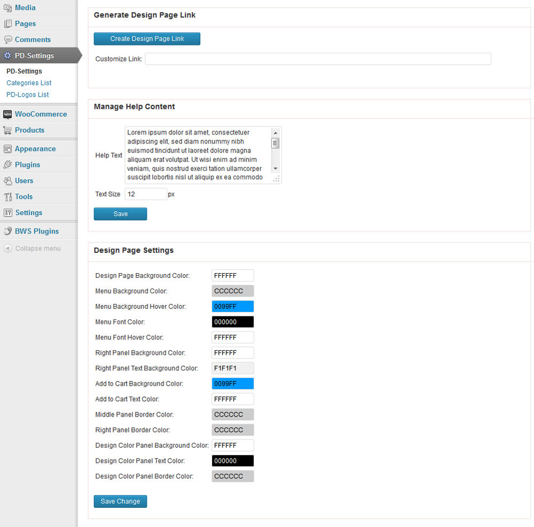Click the WooCommerce logo icon

pyautogui.click(x=7, y=114)
